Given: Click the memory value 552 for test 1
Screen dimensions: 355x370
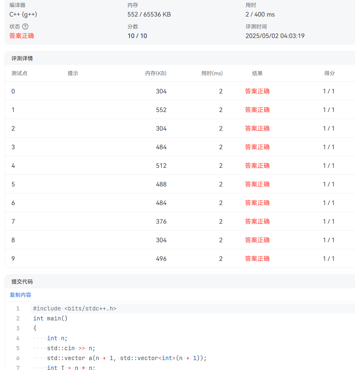Looking at the screenshot, I should [162, 110].
